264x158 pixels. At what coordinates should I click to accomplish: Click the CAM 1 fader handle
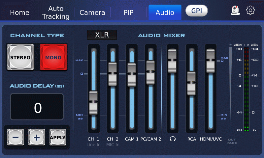pyautogui.click(x=131, y=74)
